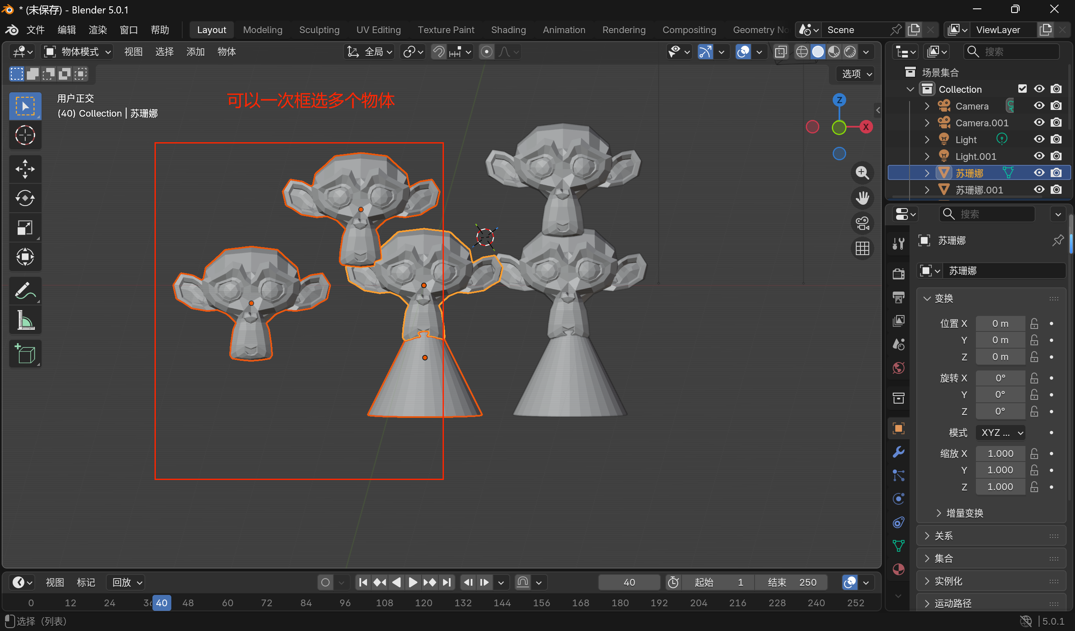This screenshot has width=1075, height=631.
Task: Uncheck the Collection exclude checkbox
Action: (x=1022, y=89)
